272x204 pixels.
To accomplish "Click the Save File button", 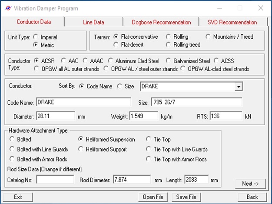I will point(186,197).
